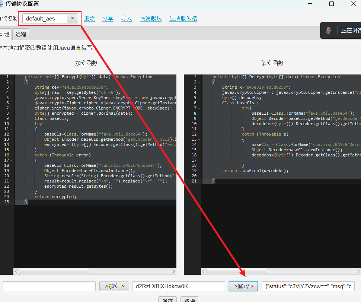Fold the try block at line 11 in encrypt editor
This screenshot has width=361, height=302.
[12, 129]
